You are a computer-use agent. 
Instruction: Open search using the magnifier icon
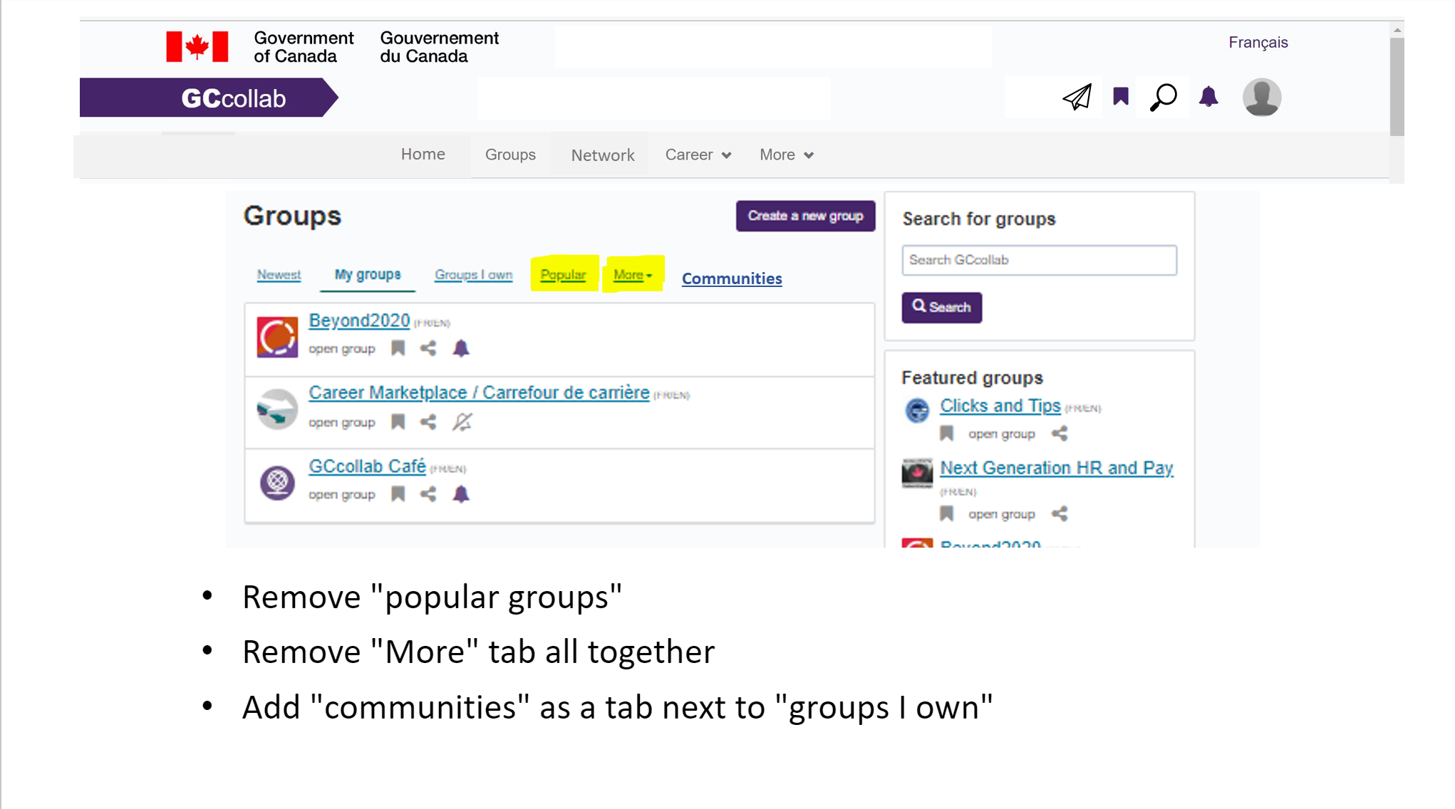1164,96
